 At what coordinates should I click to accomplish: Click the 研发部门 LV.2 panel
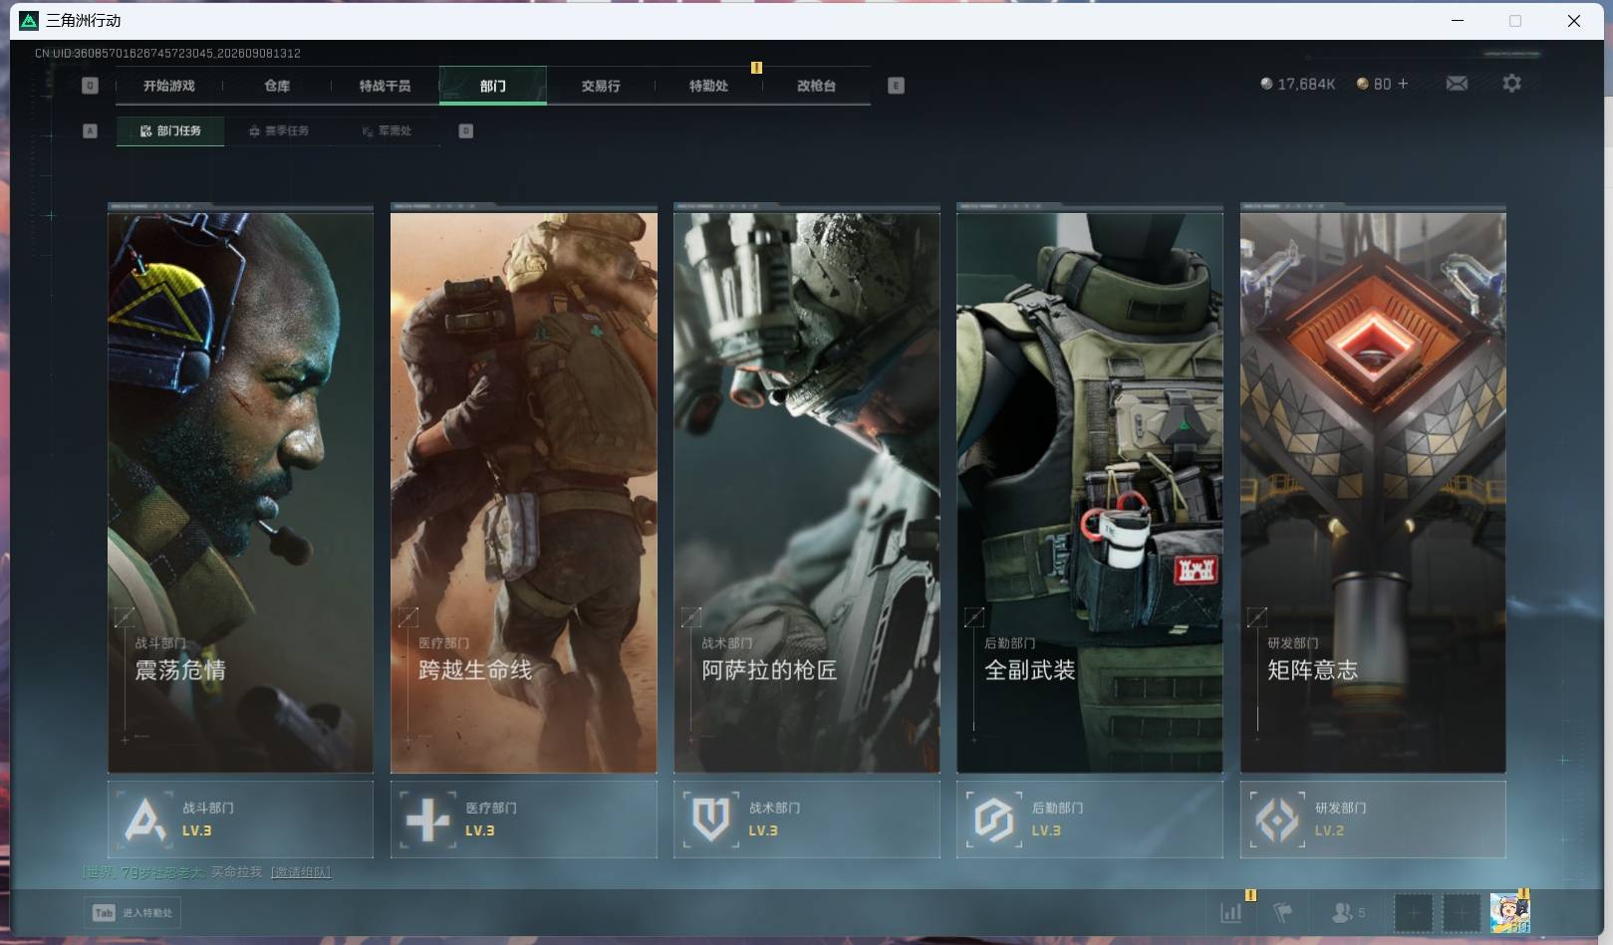pos(1373,820)
